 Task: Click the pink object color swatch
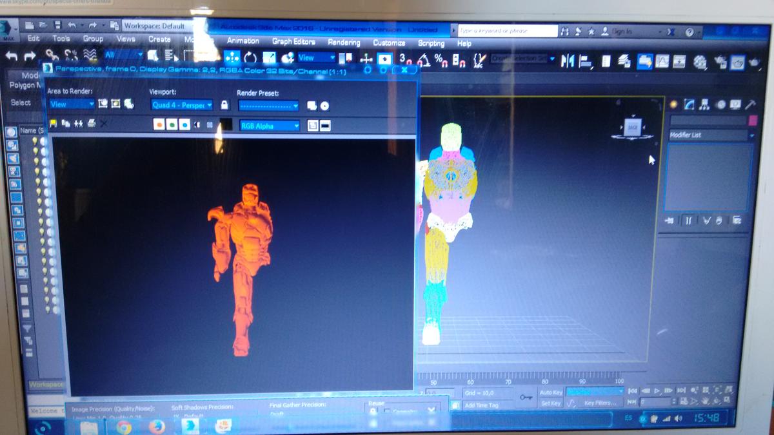[x=752, y=121]
